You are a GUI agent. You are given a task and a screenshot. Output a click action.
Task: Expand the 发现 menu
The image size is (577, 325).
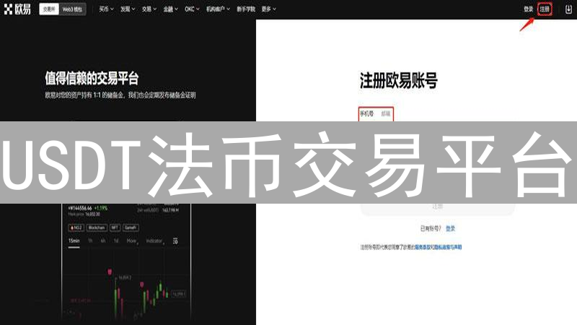(128, 9)
